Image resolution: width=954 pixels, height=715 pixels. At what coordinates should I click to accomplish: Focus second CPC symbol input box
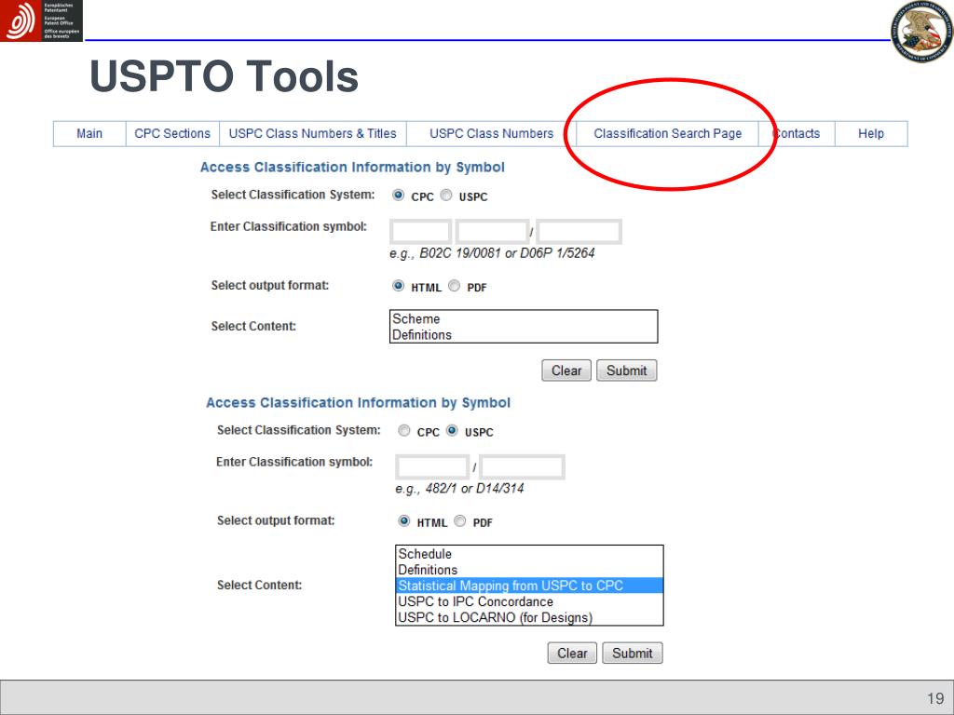492,232
